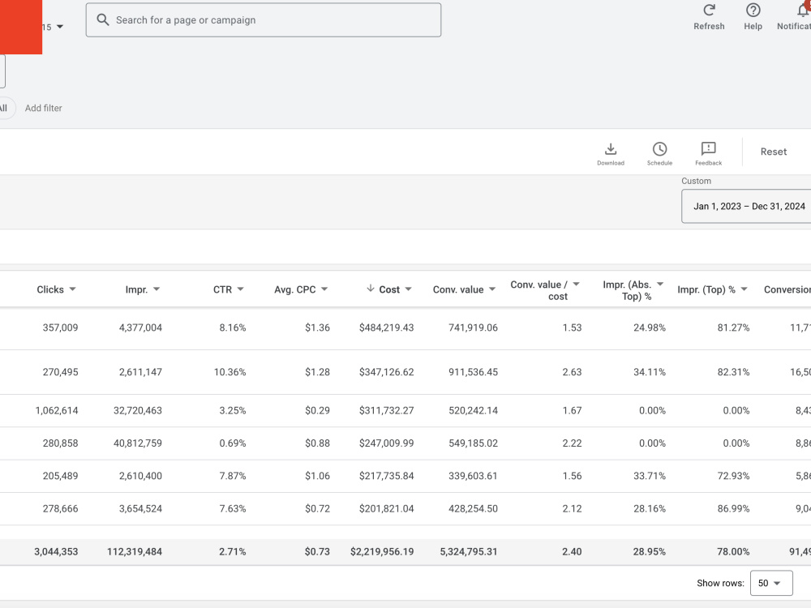The width and height of the screenshot is (811, 608).
Task: Sort by the Conv. value column header
Action: click(458, 289)
